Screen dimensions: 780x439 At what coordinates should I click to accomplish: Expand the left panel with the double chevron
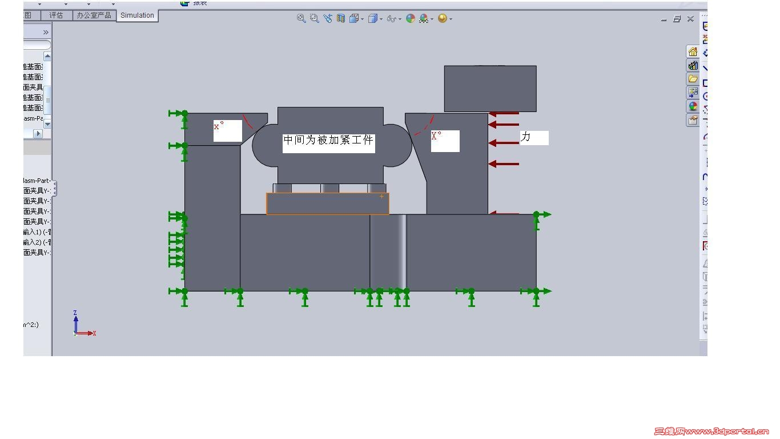(46, 32)
